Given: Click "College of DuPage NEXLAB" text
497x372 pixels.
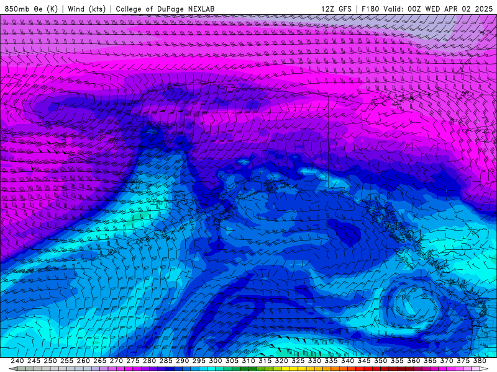Looking at the screenshot, I should coord(165,9).
